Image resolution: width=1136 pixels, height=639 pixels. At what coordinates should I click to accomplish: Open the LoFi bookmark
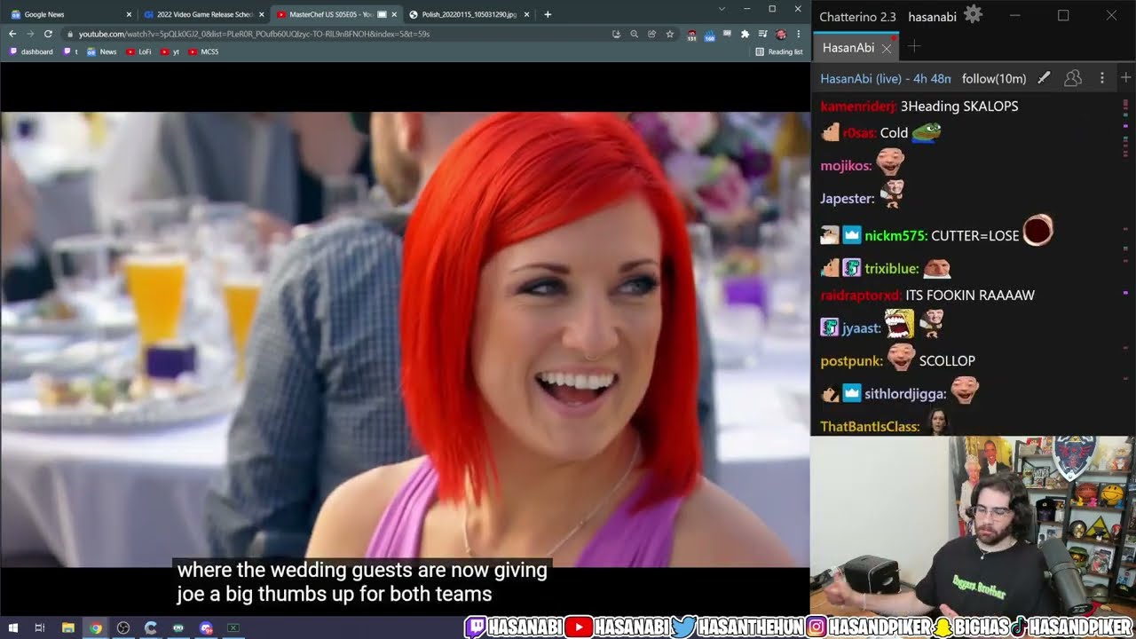click(139, 51)
